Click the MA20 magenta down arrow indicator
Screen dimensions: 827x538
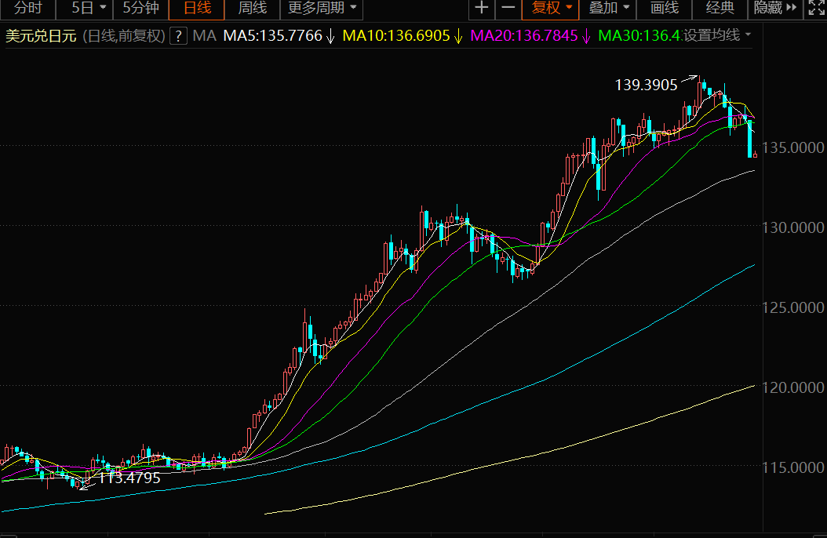585,36
